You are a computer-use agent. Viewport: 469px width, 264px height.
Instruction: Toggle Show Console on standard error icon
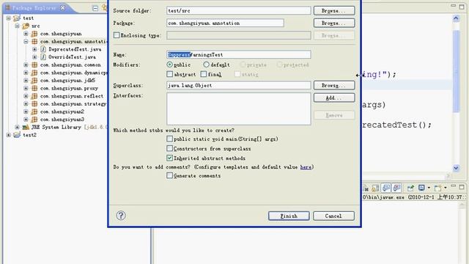397,188
